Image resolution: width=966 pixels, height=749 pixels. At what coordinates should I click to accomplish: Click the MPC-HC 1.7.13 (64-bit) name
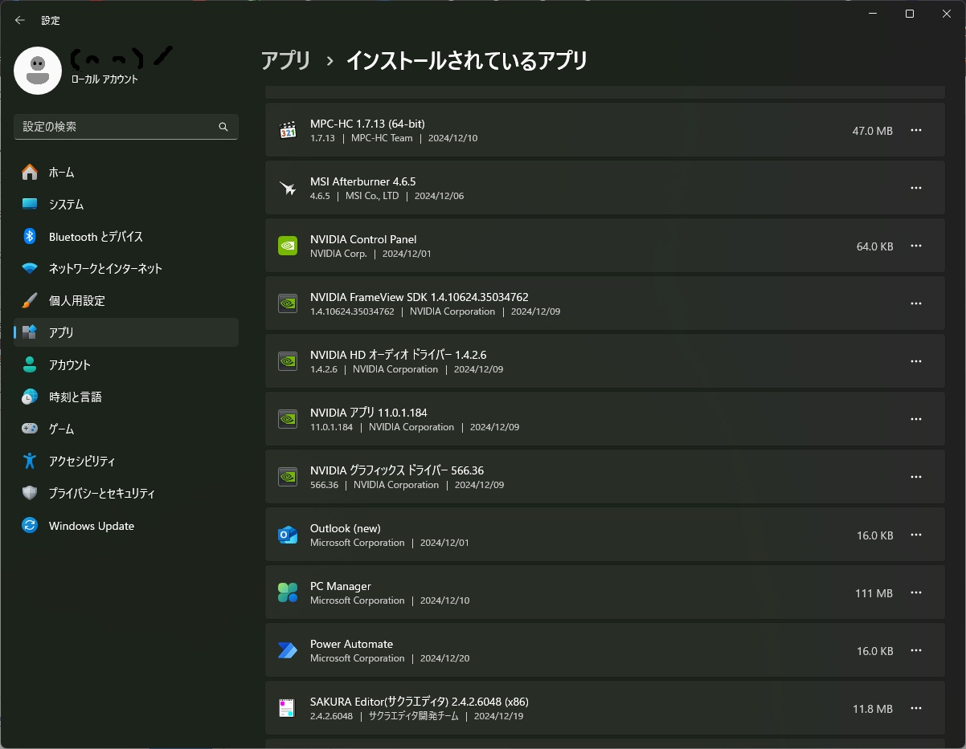[367, 124]
